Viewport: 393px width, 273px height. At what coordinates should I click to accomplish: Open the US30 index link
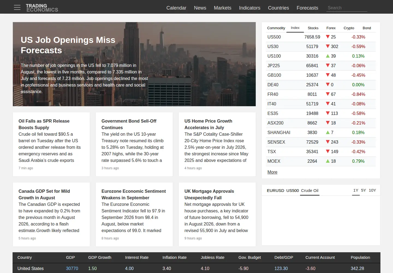click(273, 46)
